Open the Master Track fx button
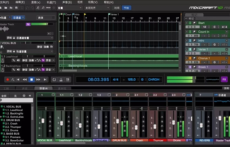Image resolution: width=230 pixels, height=147 pixels. click(x=28, y=24)
